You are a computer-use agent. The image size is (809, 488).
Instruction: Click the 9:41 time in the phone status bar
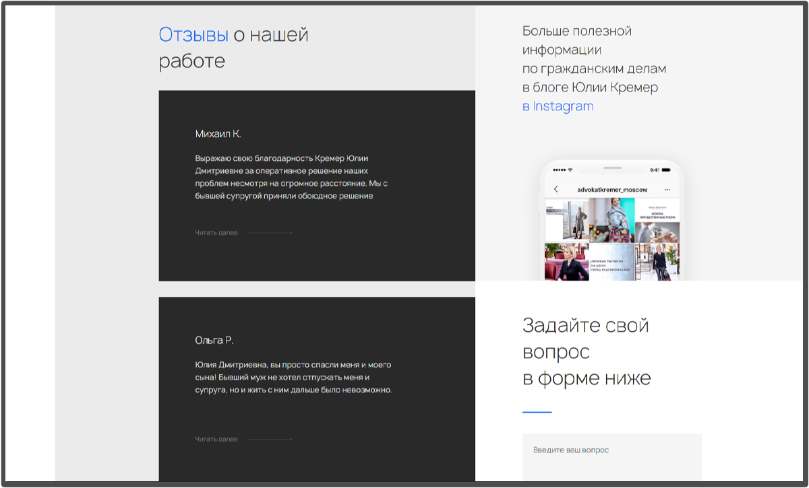tap(655, 170)
